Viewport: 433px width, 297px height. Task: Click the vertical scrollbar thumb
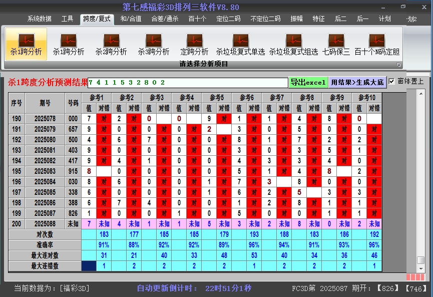click(x=421, y=260)
